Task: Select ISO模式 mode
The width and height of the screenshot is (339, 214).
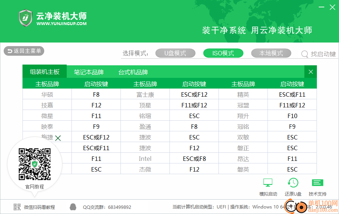Action: tap(223, 53)
